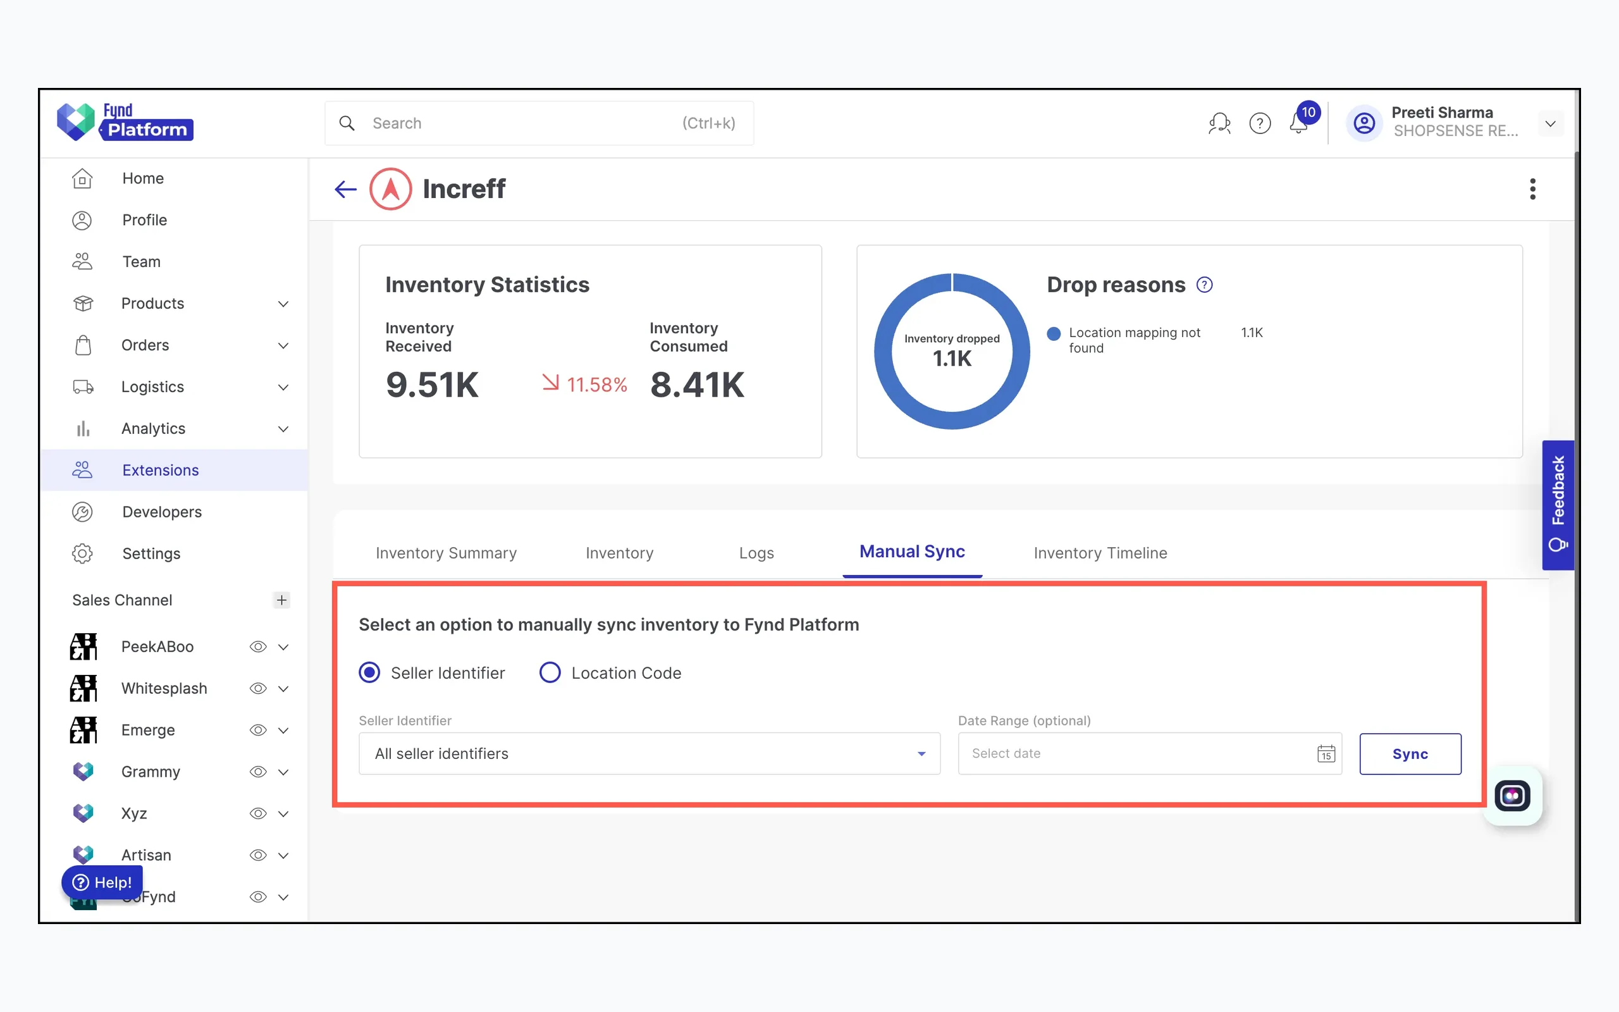The image size is (1619, 1012).
Task: Click the Team people icon
Action: click(x=82, y=262)
